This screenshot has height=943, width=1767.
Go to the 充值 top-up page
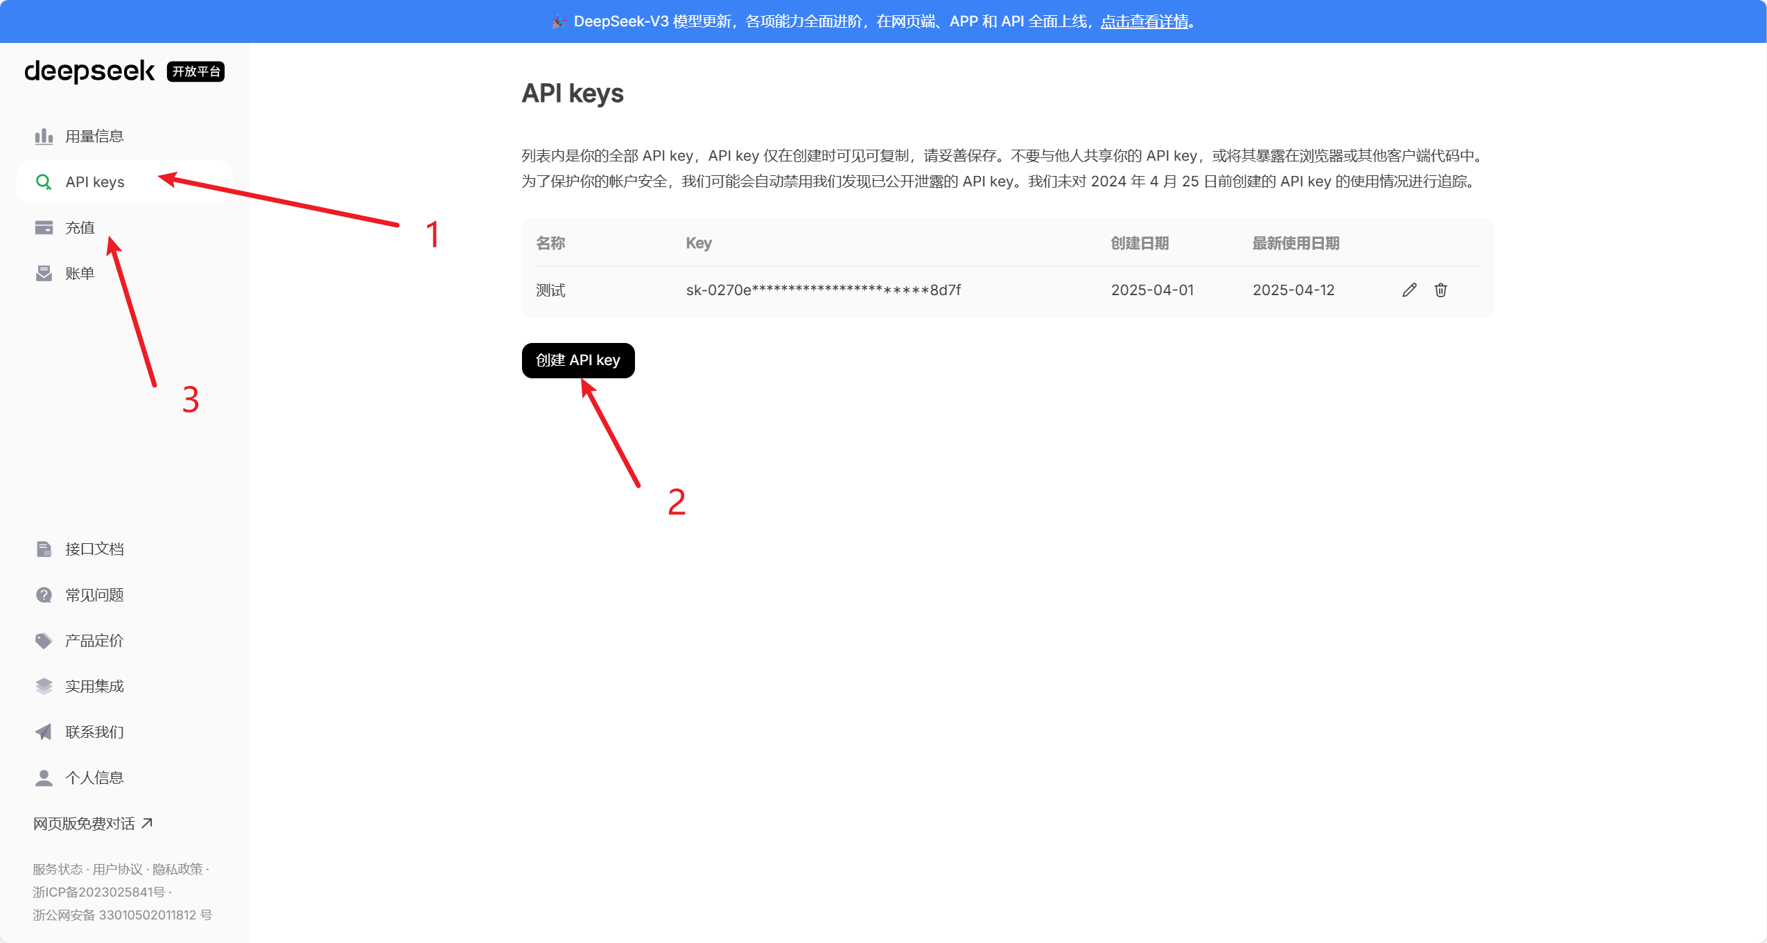[80, 228]
